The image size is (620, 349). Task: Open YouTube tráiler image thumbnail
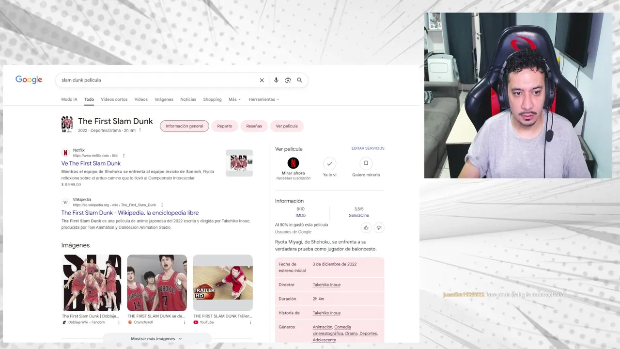click(223, 283)
